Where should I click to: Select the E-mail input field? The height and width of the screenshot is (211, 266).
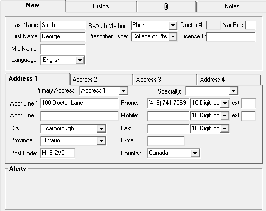tap(166, 140)
